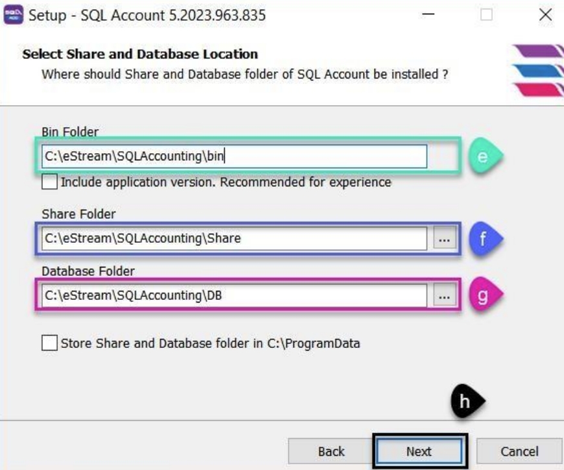The width and height of the screenshot is (564, 470).
Task: Close the Setup window
Action: click(x=545, y=14)
